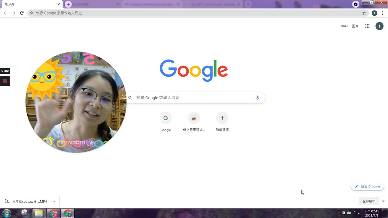Click the magnifier icon in Google search box
Image resolution: width=388 pixels, height=218 pixels.
coord(130,98)
